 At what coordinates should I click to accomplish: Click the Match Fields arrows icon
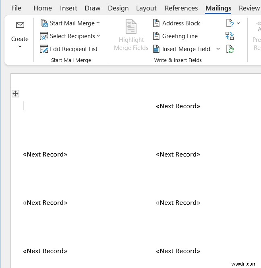point(230,36)
